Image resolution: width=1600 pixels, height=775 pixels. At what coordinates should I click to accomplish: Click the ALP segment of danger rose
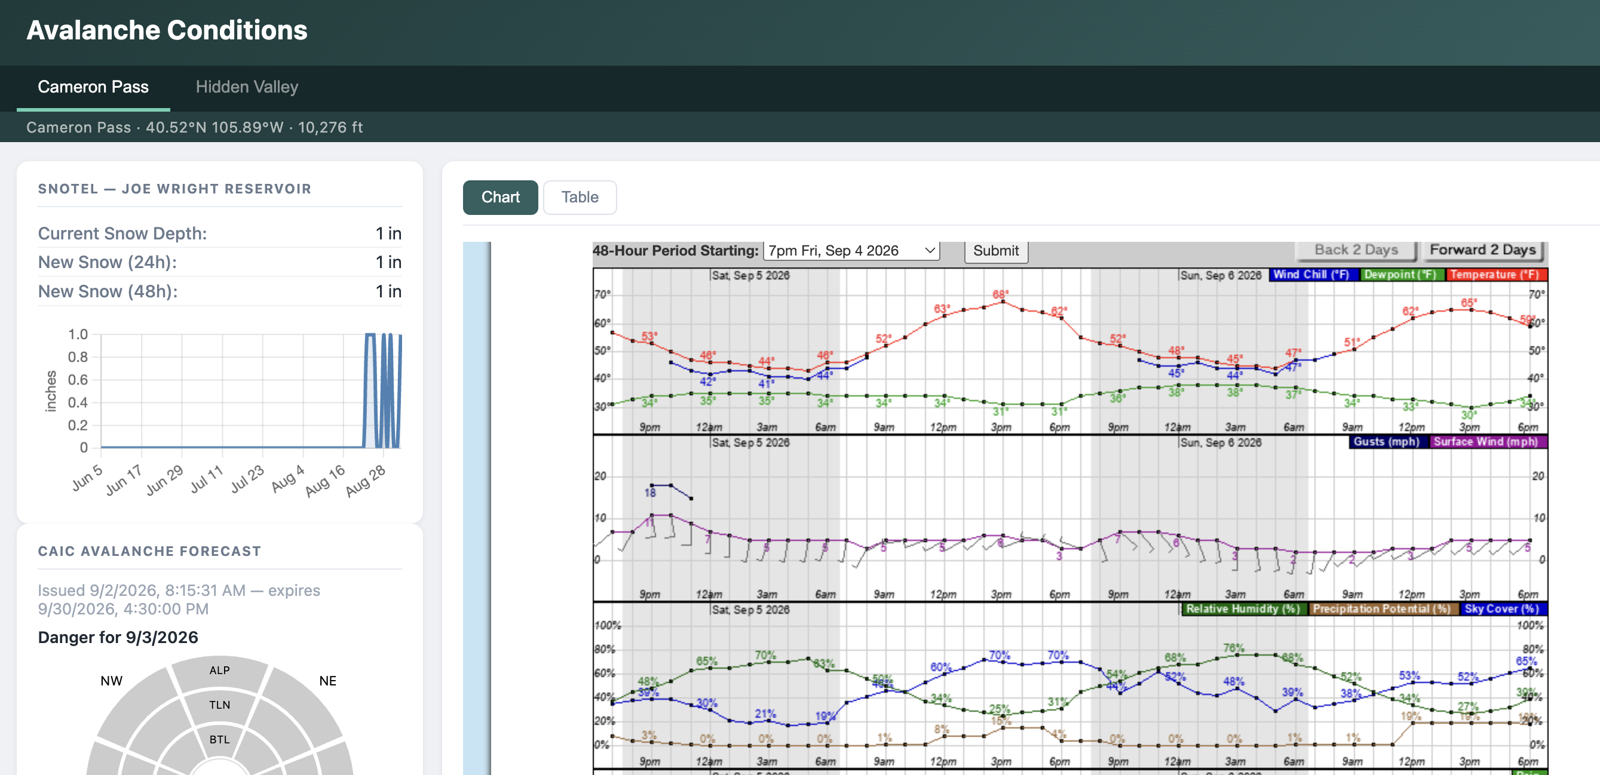(219, 671)
